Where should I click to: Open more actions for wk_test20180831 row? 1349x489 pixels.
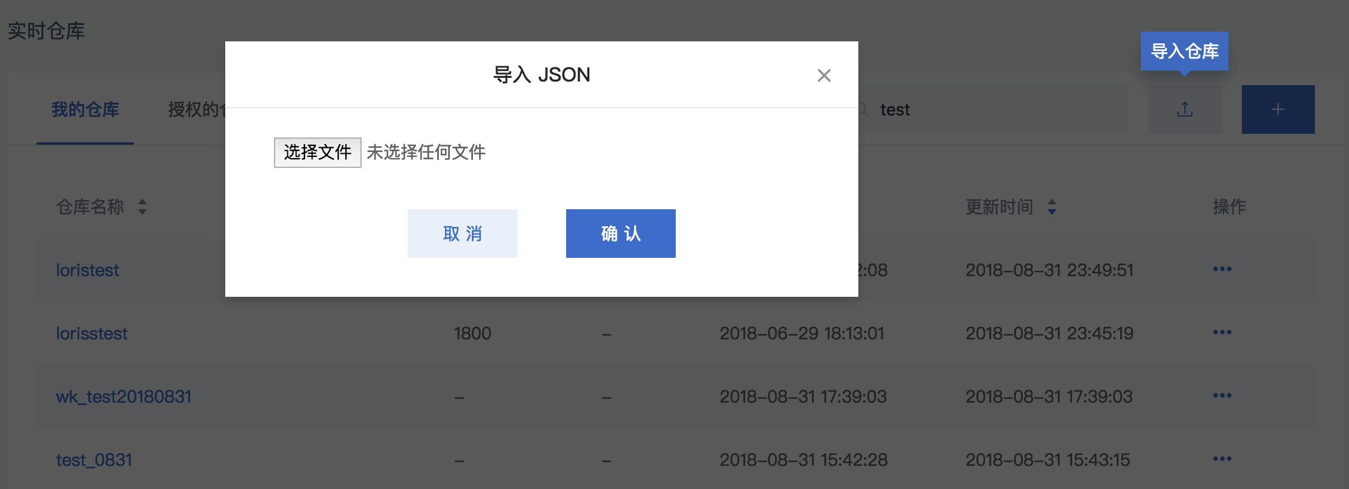tap(1222, 395)
